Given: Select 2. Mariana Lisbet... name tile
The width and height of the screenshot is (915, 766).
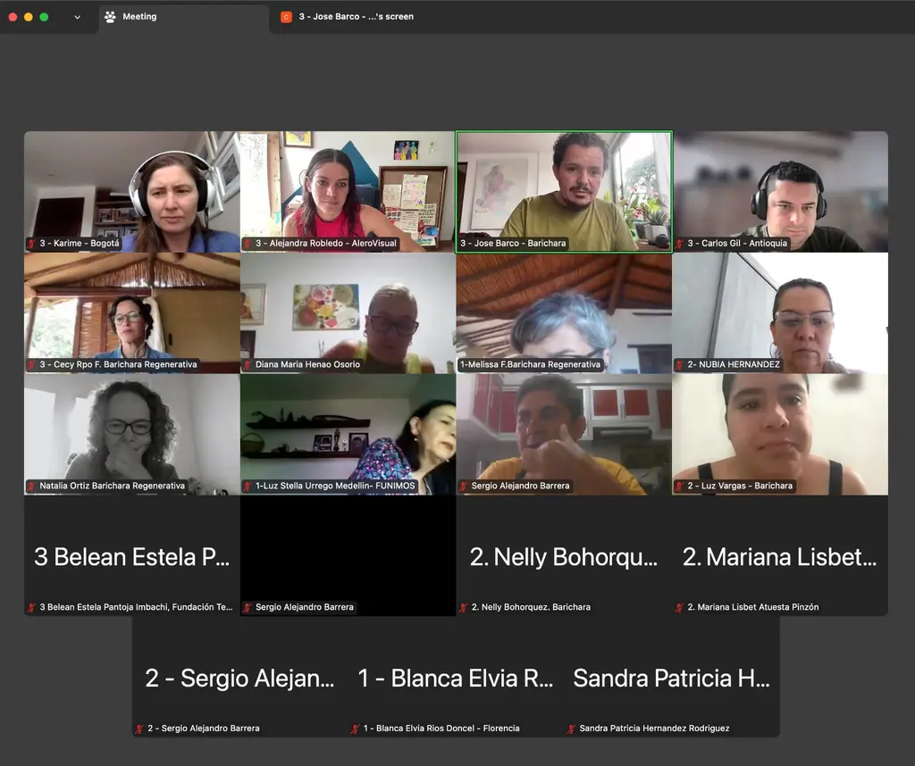Looking at the screenshot, I should [x=780, y=555].
